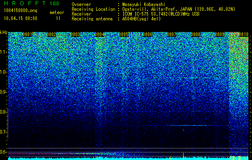Click the 0806 time marker

click(x=147, y=34)
